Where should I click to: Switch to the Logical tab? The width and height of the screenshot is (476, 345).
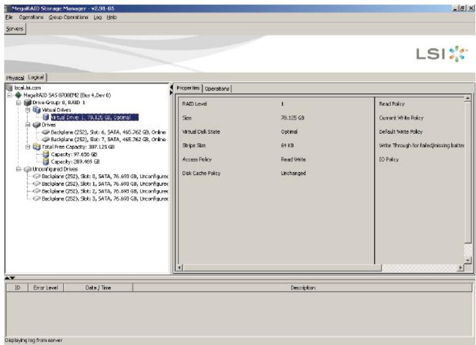36,77
